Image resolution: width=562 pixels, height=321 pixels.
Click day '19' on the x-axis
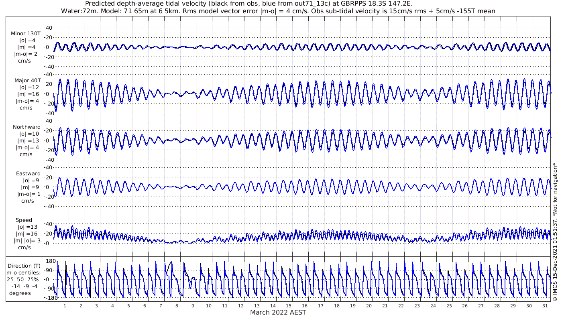click(353, 306)
